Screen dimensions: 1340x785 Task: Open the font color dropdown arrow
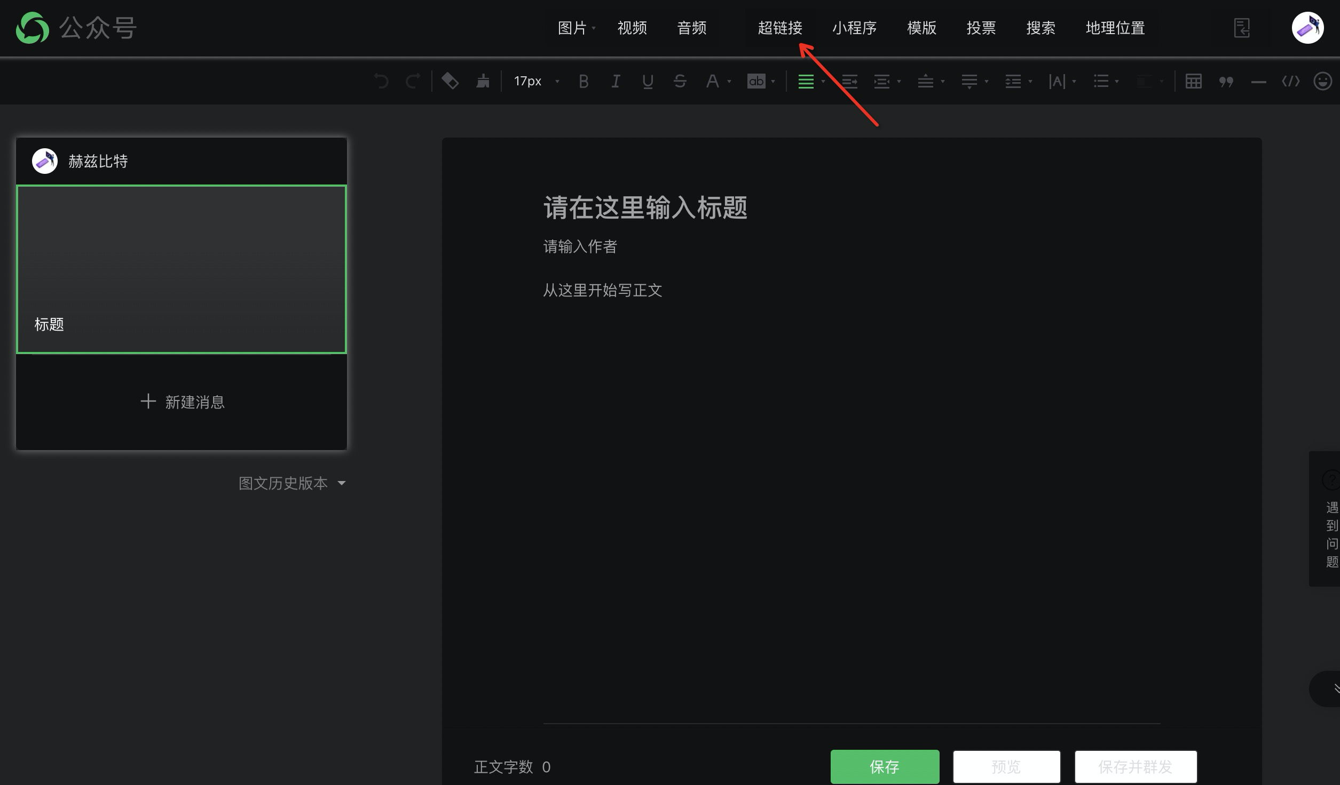[x=729, y=83]
